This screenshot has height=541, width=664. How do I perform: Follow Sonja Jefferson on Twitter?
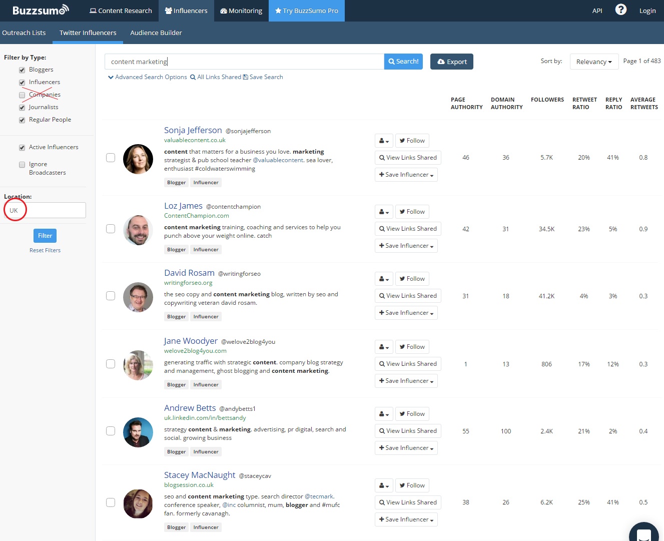(x=412, y=141)
